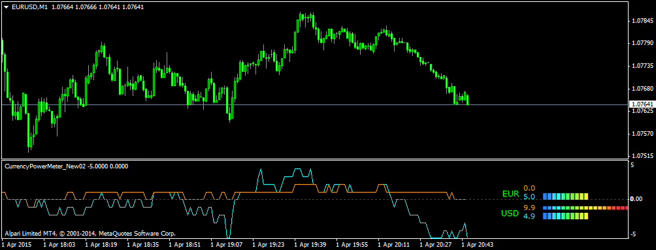Screen dimensions: 656x250
Task: Select the EUR strength color bar
Action: (565, 196)
